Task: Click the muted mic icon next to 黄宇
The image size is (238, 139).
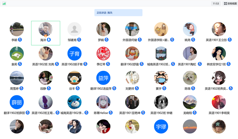Action: [x=164, y=88]
